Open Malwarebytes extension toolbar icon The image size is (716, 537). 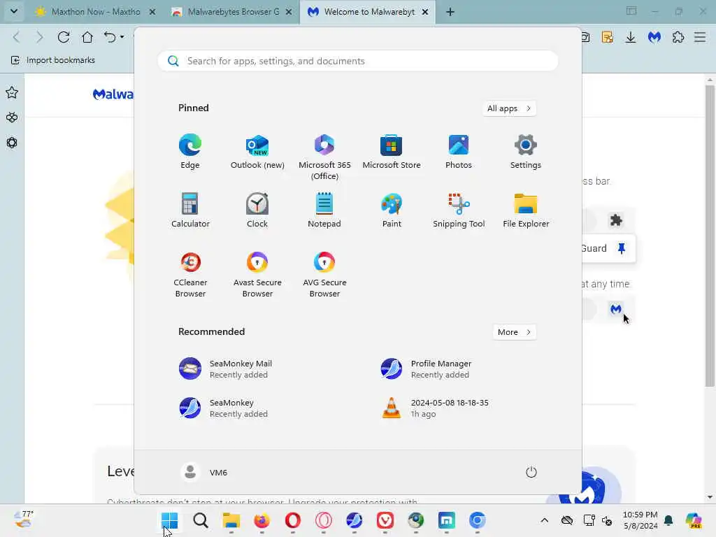(x=654, y=37)
